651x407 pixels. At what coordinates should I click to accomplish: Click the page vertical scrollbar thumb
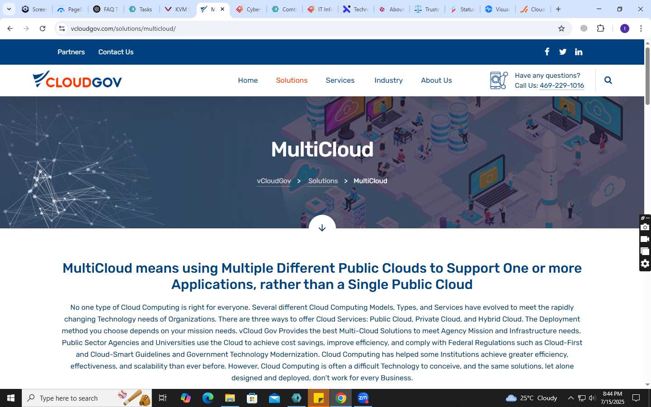[x=647, y=76]
